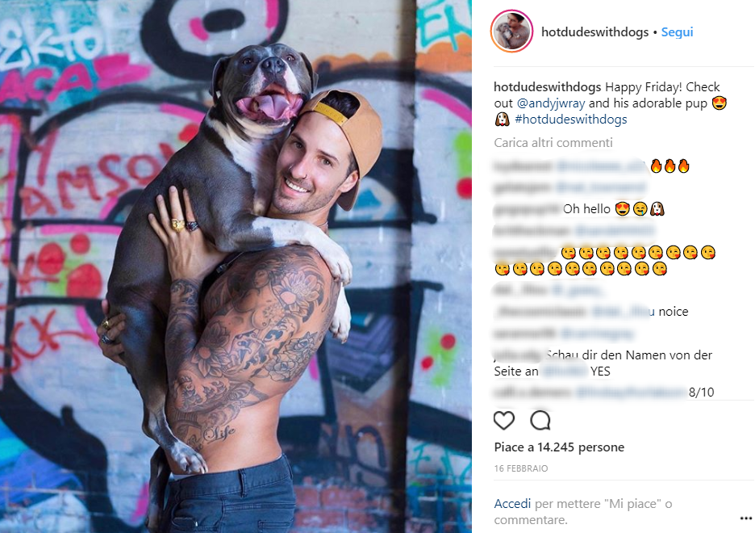The height and width of the screenshot is (533, 755).
Task: Click the 8/10 rating comment
Action: click(701, 392)
